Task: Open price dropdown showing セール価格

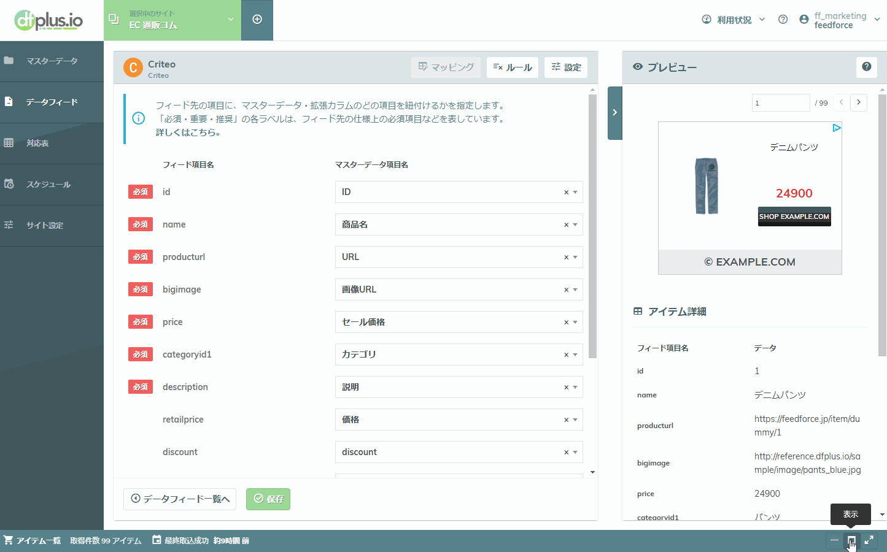Action: (x=459, y=322)
